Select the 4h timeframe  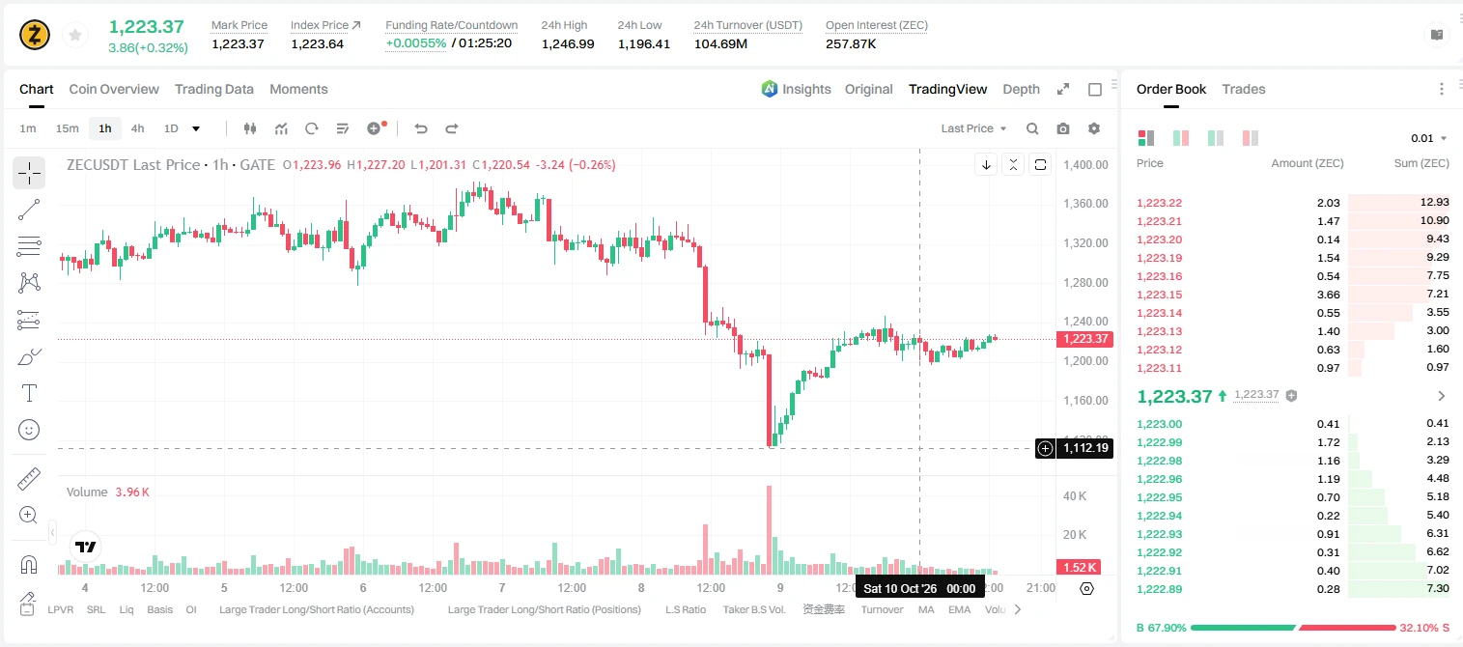137,128
